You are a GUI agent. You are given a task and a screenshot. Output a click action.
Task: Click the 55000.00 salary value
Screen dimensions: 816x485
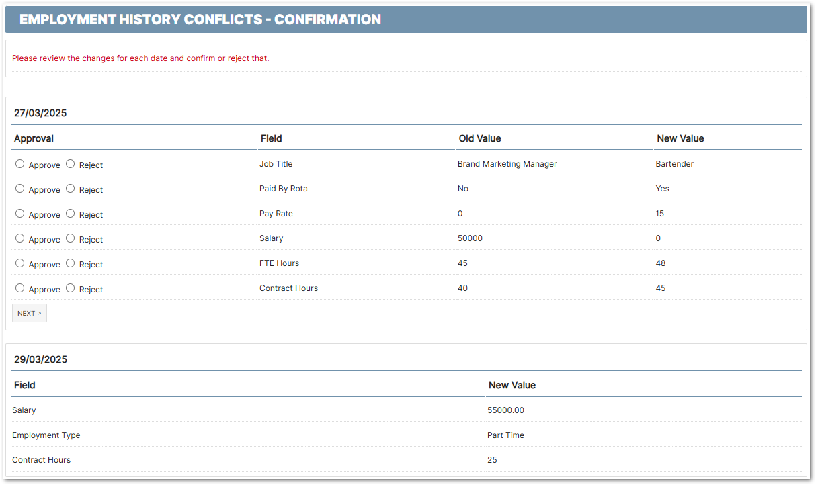(x=505, y=410)
